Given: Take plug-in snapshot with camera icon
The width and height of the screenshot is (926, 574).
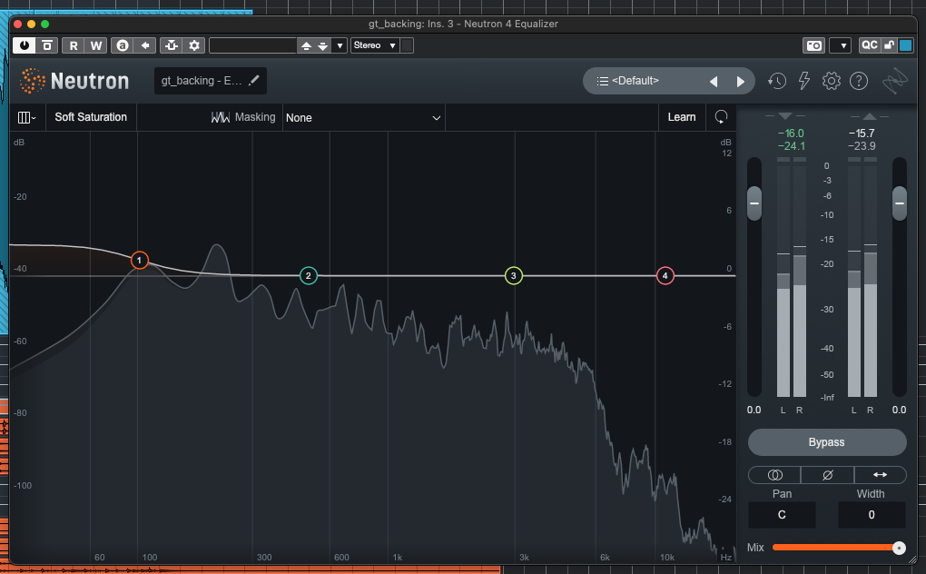Looking at the screenshot, I should 814,45.
